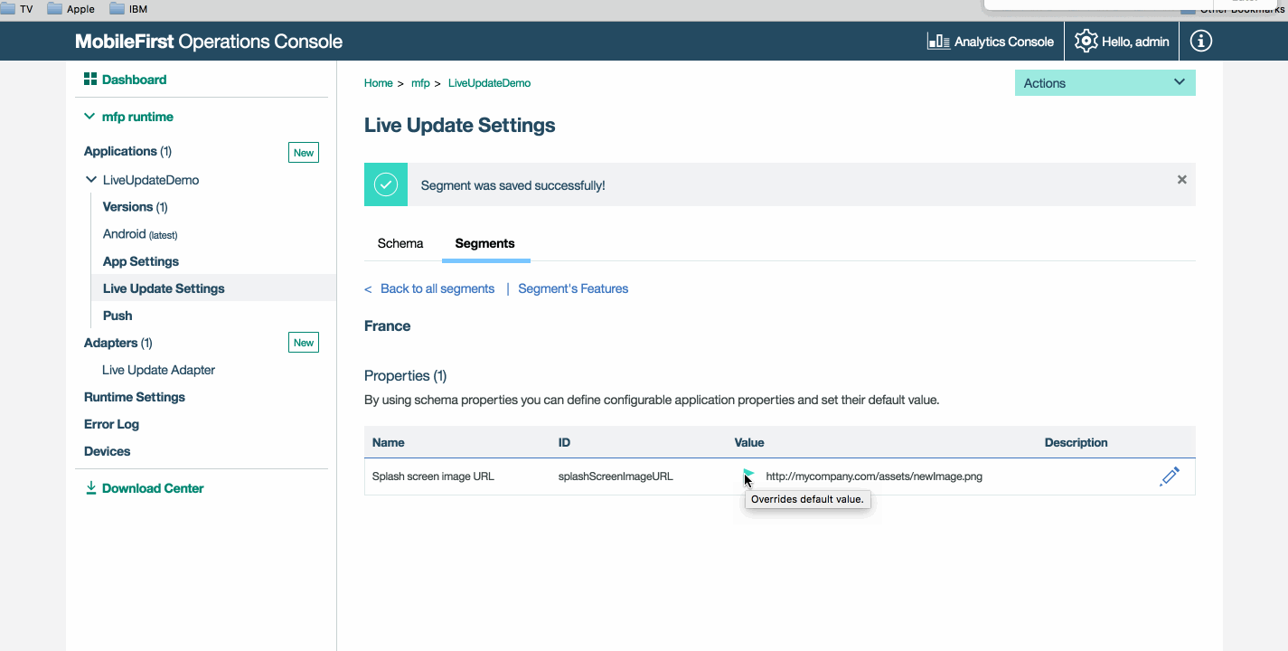Edit splash screen property with pencil icon
Image resolution: width=1288 pixels, height=651 pixels.
(x=1170, y=476)
